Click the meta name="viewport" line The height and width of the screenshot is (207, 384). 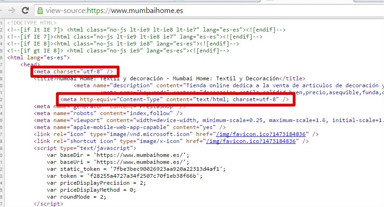click(209, 120)
